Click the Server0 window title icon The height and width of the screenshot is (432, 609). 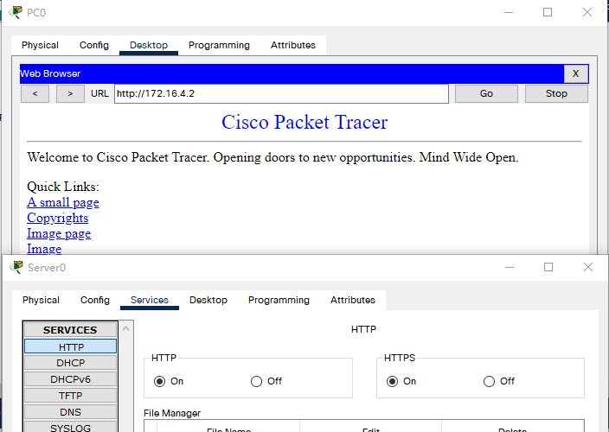tap(16, 267)
